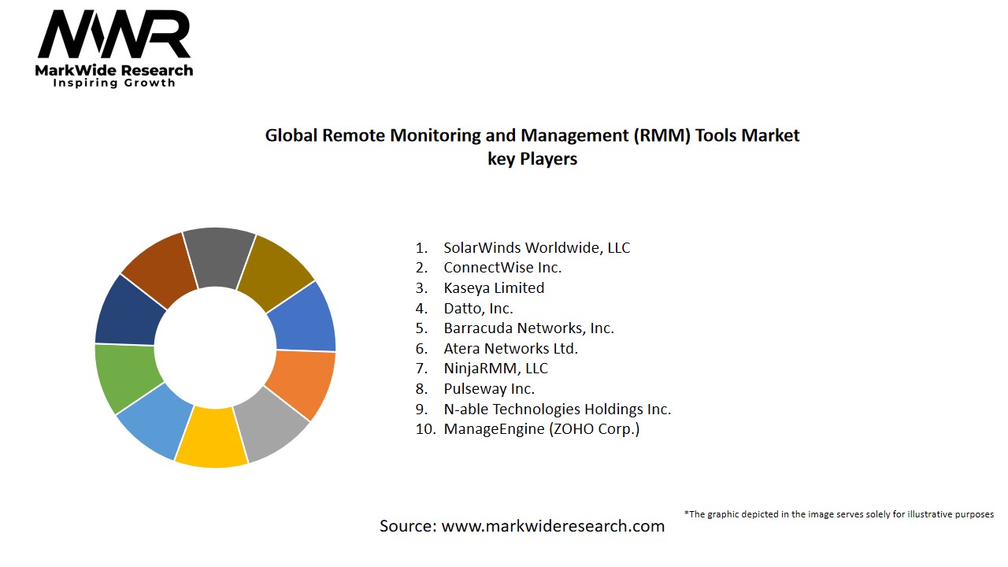Click the illustrative purposes disclaimer note
Viewport: 1008px width, 567px height.
(x=839, y=514)
